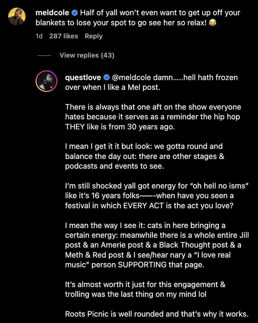Click the paragraph mentioning other stages & podcasts
The image size is (258, 323).
[x=144, y=156]
